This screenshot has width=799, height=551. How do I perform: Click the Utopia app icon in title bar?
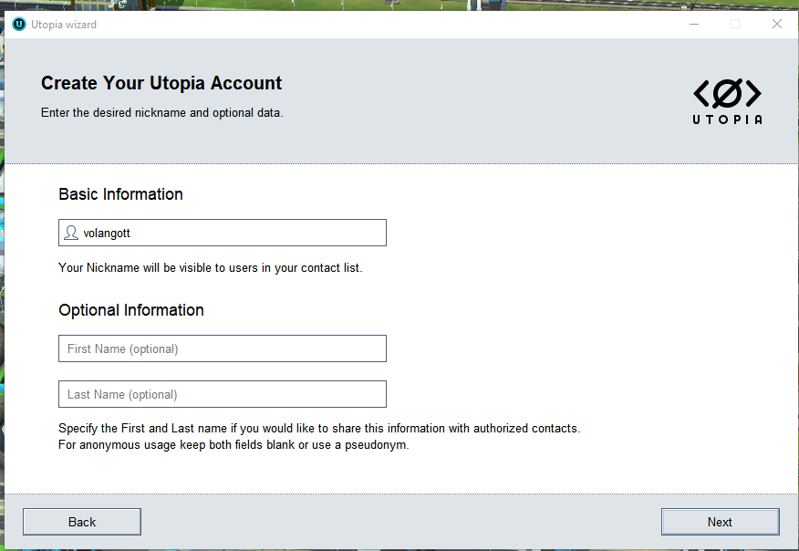tap(19, 25)
